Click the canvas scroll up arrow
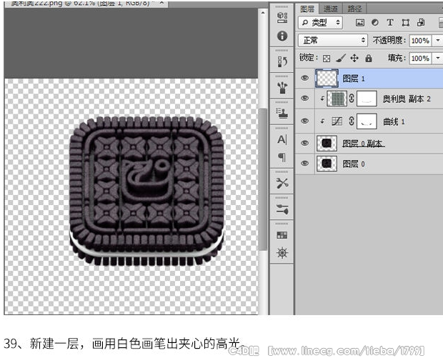Screen dimensions: 443x363 click(x=263, y=13)
